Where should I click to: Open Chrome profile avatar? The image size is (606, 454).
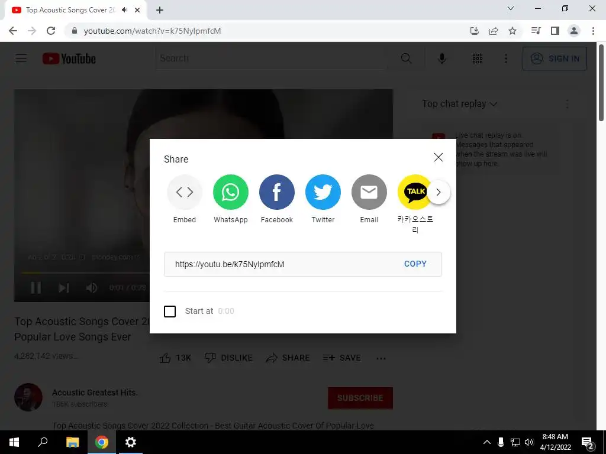point(574,31)
